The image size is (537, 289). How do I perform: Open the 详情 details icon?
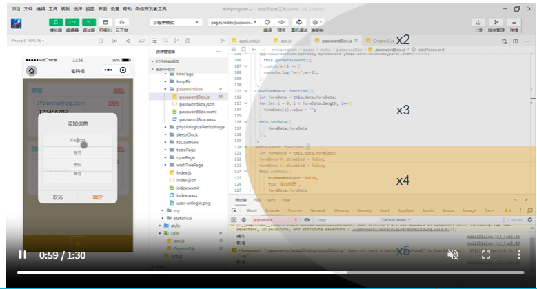coord(514,22)
